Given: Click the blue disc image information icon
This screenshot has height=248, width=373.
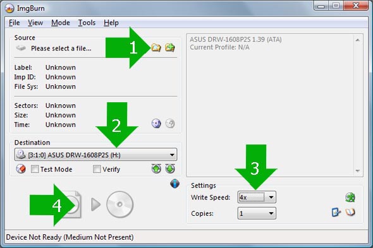Looking at the screenshot, I should pos(156,124).
